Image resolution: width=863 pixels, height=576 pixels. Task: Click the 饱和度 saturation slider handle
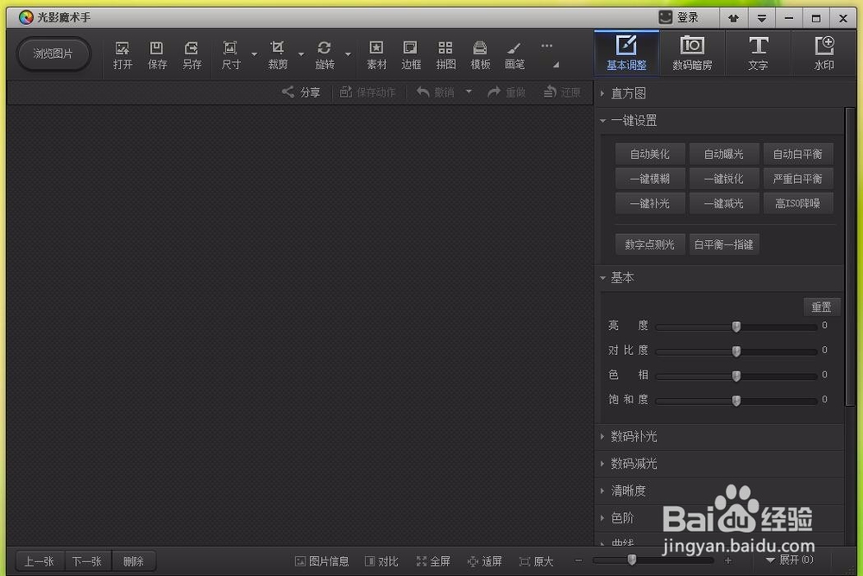(736, 401)
